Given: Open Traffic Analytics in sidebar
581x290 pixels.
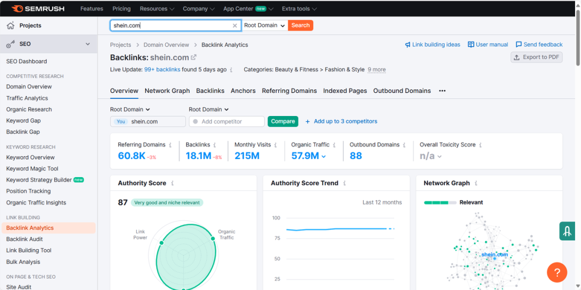Looking at the screenshot, I should pos(27,98).
